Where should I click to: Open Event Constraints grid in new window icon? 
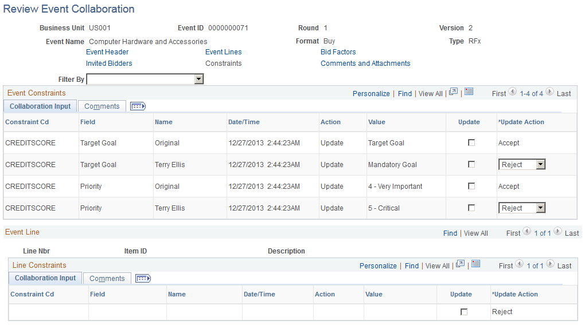click(x=453, y=92)
